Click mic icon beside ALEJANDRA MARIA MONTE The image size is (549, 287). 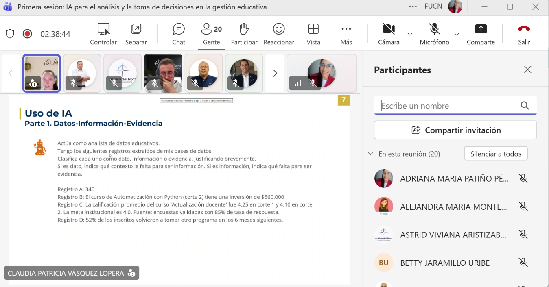coord(523,207)
